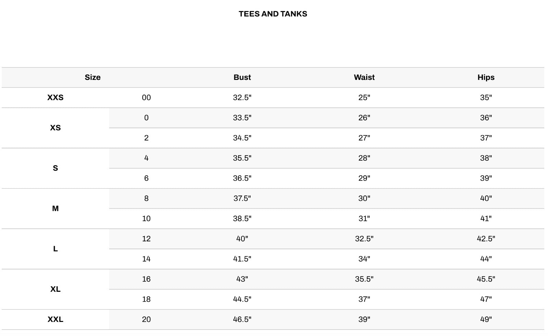Select the M size label
Image resolution: width=548 pixels, height=336 pixels.
pyautogui.click(x=55, y=208)
